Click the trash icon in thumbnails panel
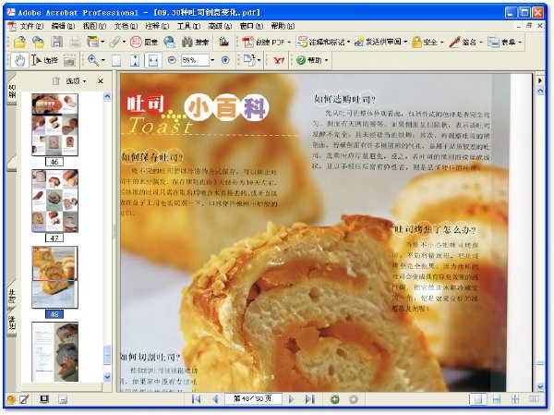The height and width of the screenshot is (415, 554). (55, 81)
